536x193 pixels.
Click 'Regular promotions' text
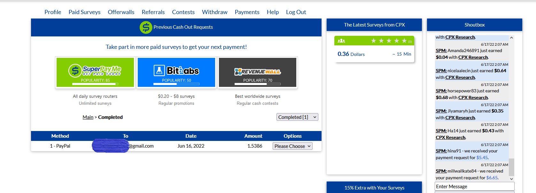coord(176,104)
